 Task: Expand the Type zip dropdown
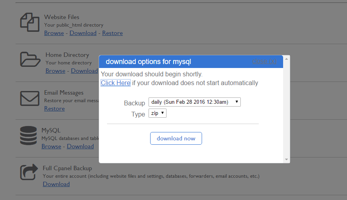coord(157,114)
